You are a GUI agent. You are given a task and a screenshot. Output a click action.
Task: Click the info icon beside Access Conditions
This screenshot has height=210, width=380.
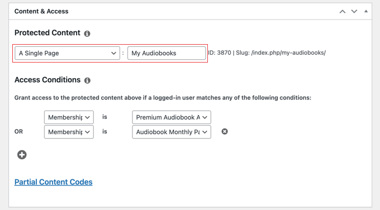pos(87,80)
